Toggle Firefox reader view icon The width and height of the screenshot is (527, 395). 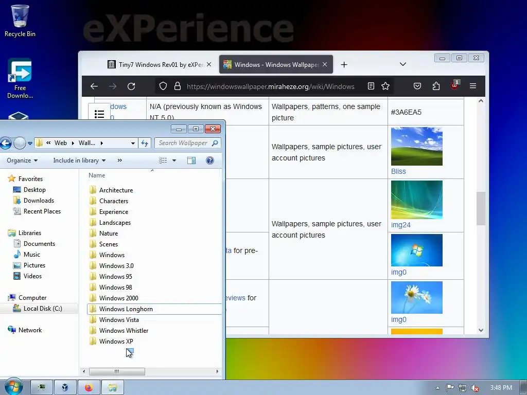tap(371, 86)
